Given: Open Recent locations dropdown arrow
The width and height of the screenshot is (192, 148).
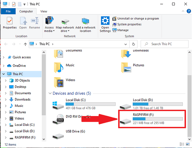Looking at the screenshot, I should (20, 44).
